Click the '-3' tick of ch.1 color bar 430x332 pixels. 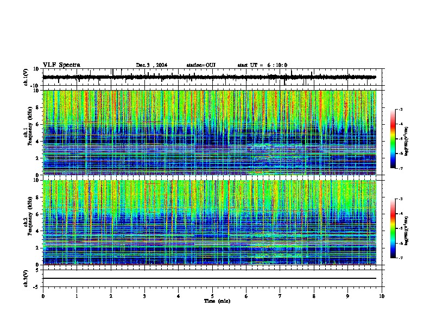click(x=401, y=109)
